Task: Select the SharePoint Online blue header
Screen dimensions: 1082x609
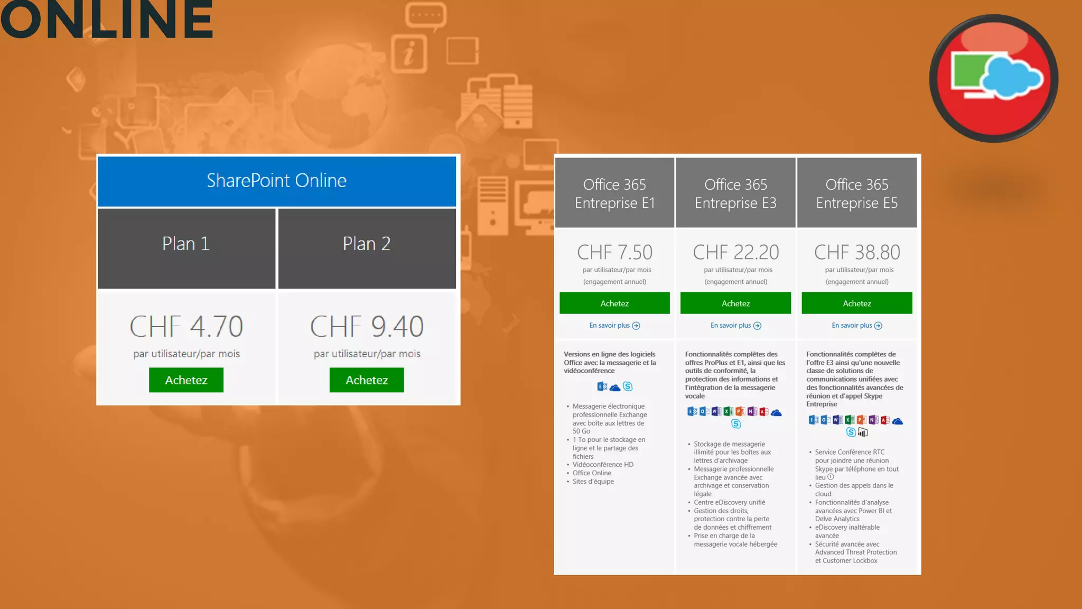Action: click(x=276, y=181)
